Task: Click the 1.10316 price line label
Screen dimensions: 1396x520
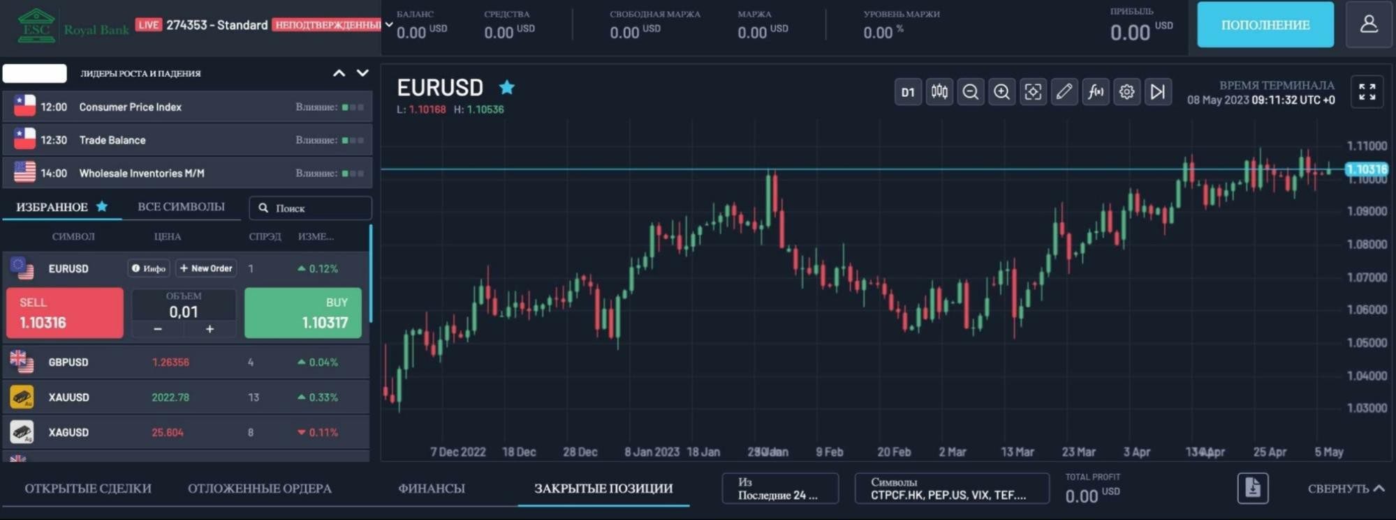Action: coord(1367,169)
